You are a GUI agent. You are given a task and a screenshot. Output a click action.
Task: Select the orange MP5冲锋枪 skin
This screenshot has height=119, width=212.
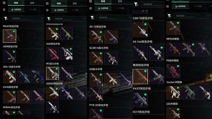[173, 49]
